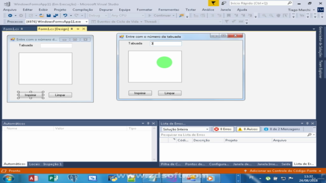Pin the Lista de Erros panel
Image resolution: width=326 pixels, height=183 pixels.
click(x=307, y=124)
